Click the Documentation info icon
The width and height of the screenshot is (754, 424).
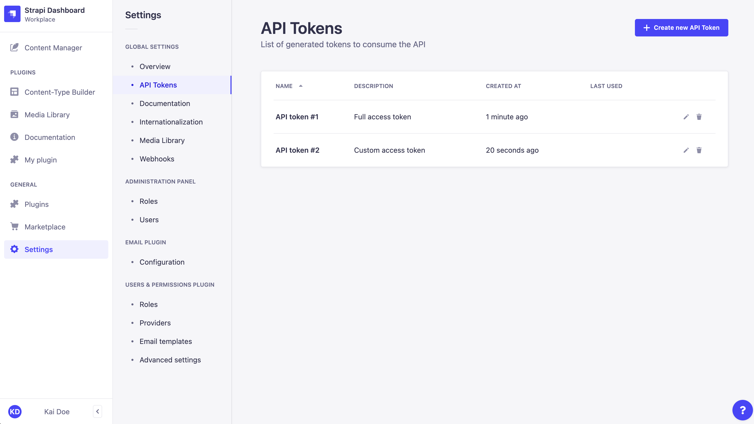coord(14,137)
